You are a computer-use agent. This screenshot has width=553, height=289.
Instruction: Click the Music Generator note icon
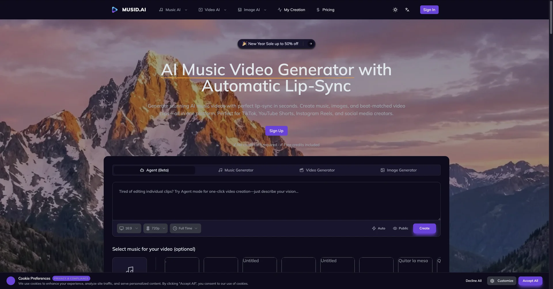click(x=220, y=170)
